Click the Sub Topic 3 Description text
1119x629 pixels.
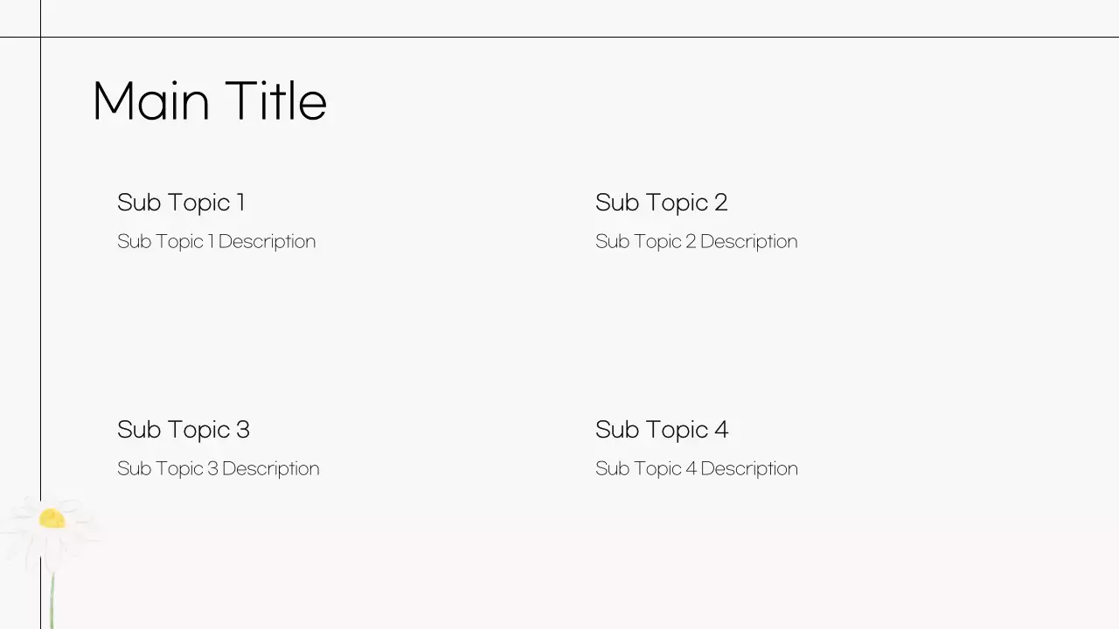click(x=218, y=468)
